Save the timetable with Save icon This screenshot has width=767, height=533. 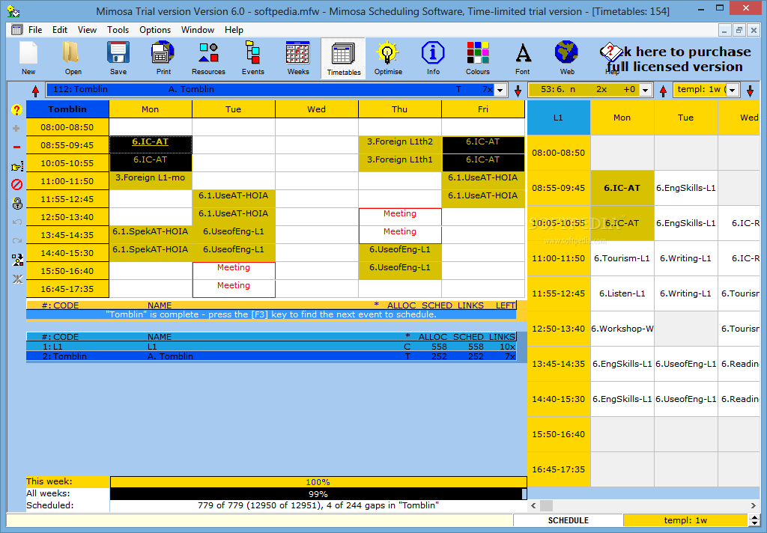pyautogui.click(x=118, y=58)
